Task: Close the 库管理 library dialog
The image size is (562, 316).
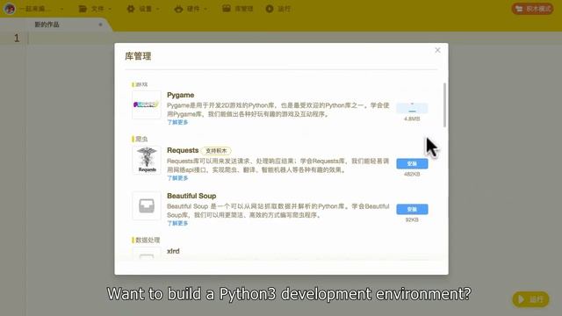Action: (x=437, y=50)
